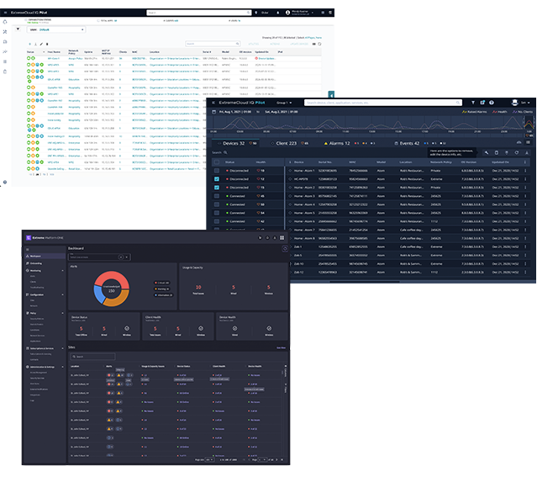Collapse the Configuration section in Platform ONE sidebar
The height and width of the screenshot is (477, 553).
pyautogui.click(x=62, y=294)
